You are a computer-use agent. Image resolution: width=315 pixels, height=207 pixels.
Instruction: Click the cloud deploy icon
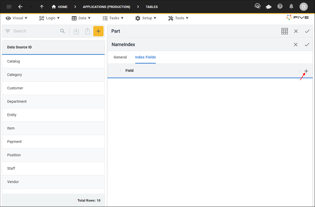(x=257, y=6)
